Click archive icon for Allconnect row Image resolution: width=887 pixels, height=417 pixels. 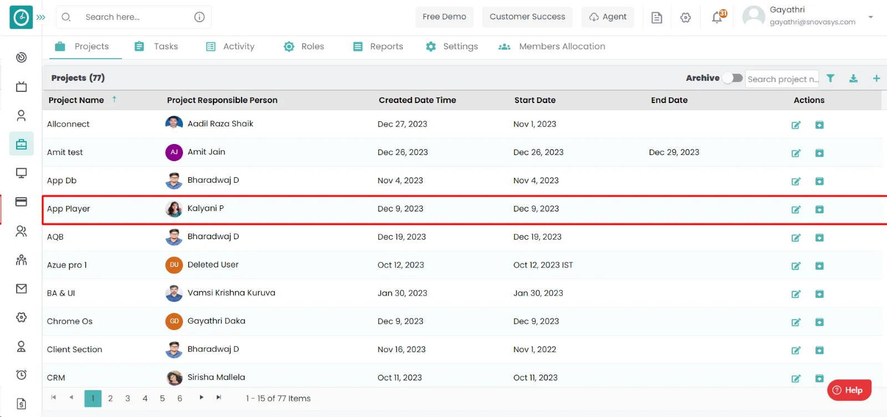pyautogui.click(x=819, y=125)
